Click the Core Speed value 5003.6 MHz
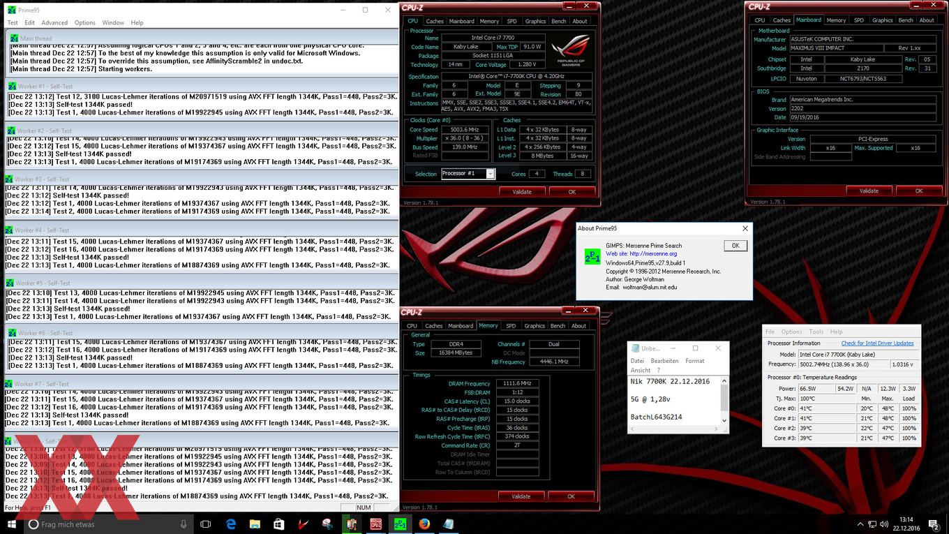 [464, 130]
